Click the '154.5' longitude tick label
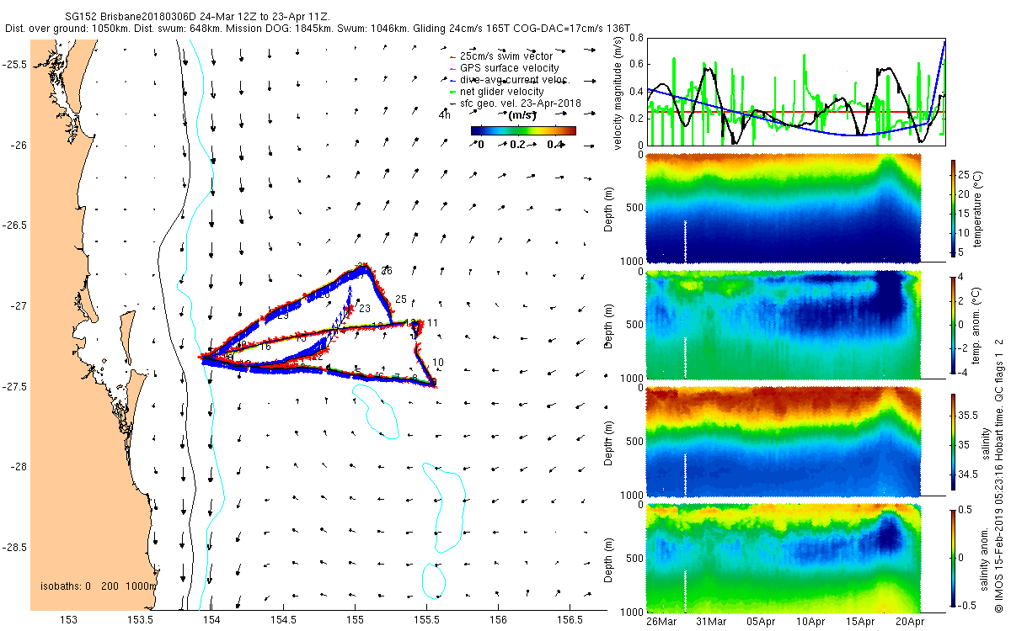This screenshot has width=1011, height=631. (283, 621)
